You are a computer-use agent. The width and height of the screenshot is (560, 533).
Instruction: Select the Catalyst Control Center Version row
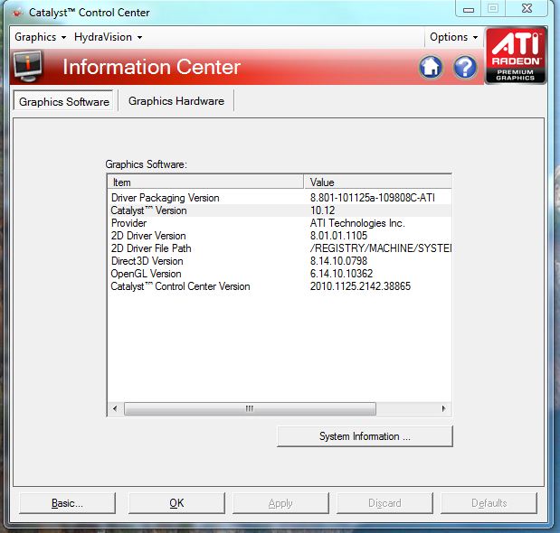click(280, 286)
